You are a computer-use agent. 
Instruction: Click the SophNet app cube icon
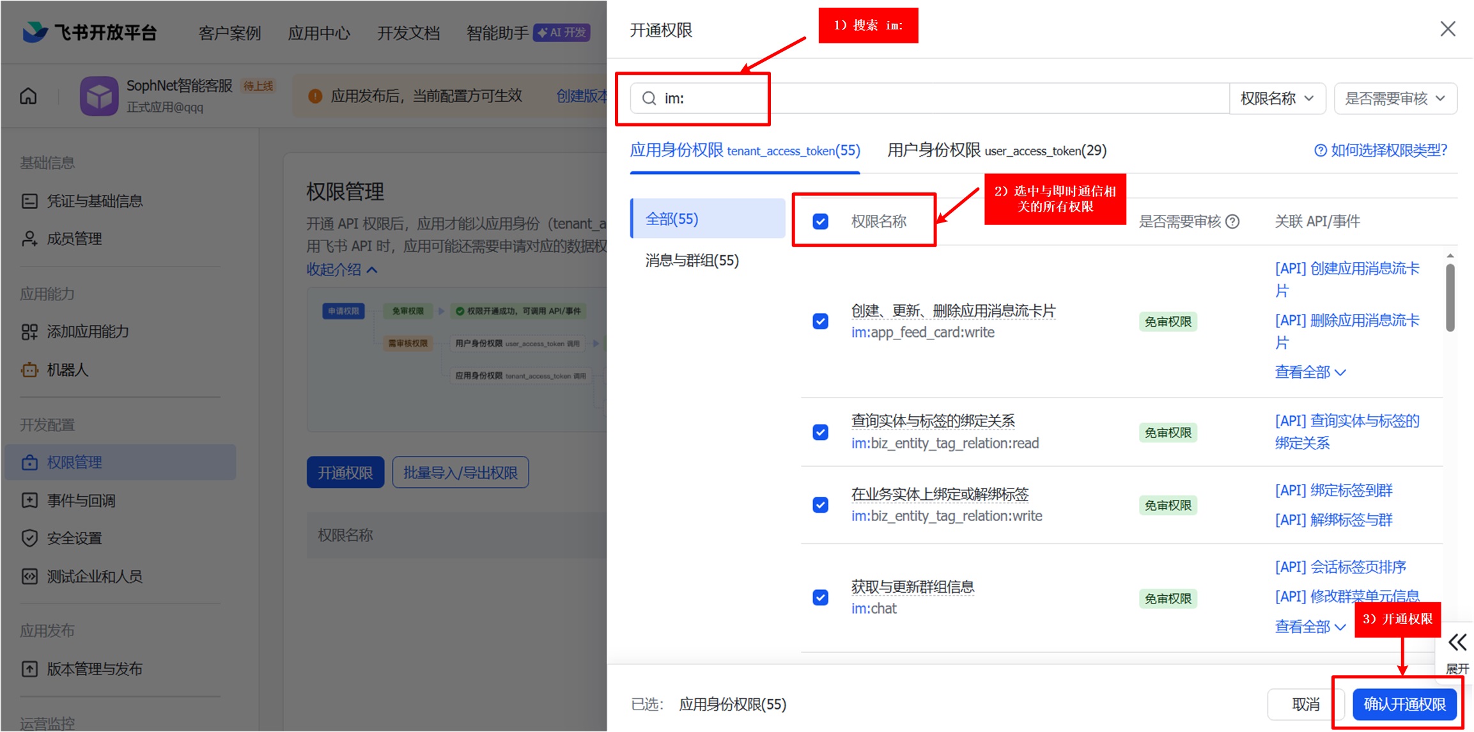click(98, 96)
